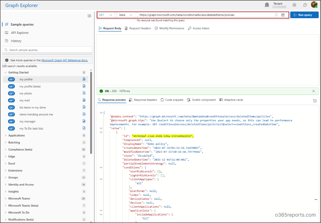Open docs icon for items trending around me

click(84, 114)
